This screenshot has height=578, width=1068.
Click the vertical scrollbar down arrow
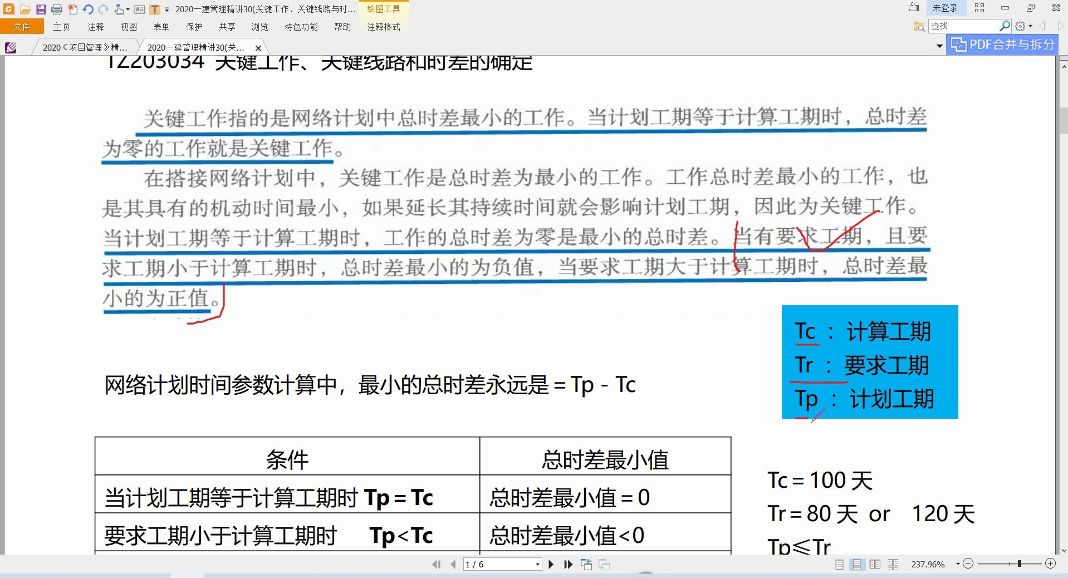[1063, 550]
